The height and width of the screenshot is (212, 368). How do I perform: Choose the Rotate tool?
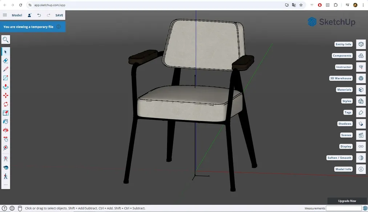click(x=5, y=104)
